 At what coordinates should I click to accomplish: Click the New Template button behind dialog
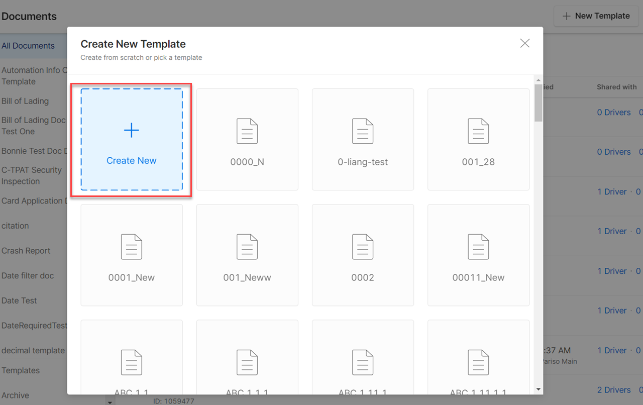coord(596,16)
